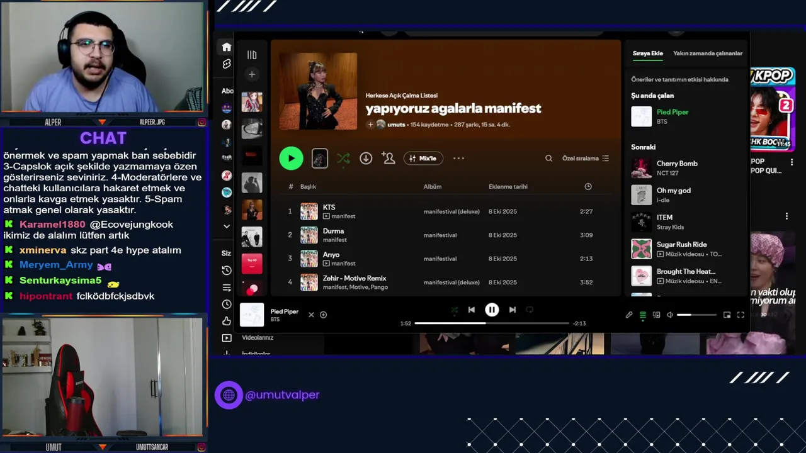Image resolution: width=806 pixels, height=453 pixels.
Task: Switch to Sıraya Ekle tab
Action: 648,53
